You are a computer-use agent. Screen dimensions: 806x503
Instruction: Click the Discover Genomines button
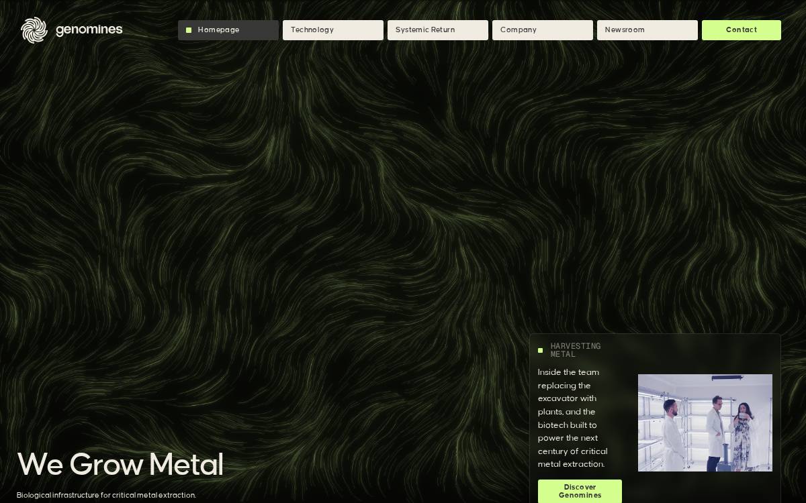(580, 491)
